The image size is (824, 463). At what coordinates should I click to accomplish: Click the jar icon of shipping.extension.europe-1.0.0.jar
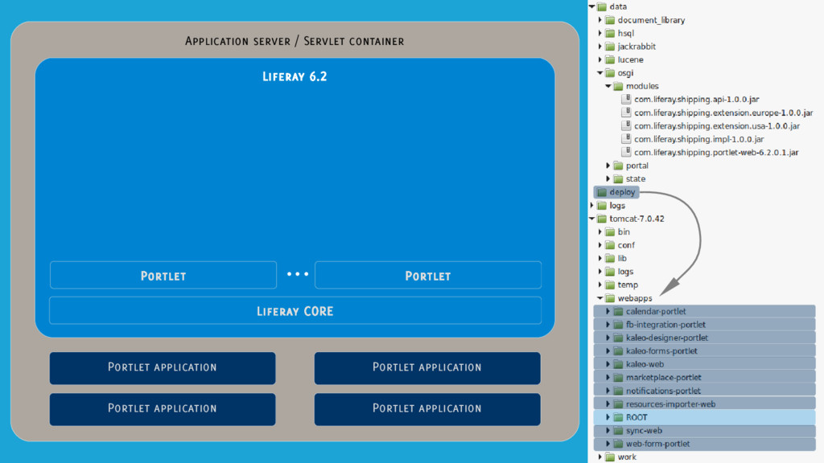pos(626,113)
